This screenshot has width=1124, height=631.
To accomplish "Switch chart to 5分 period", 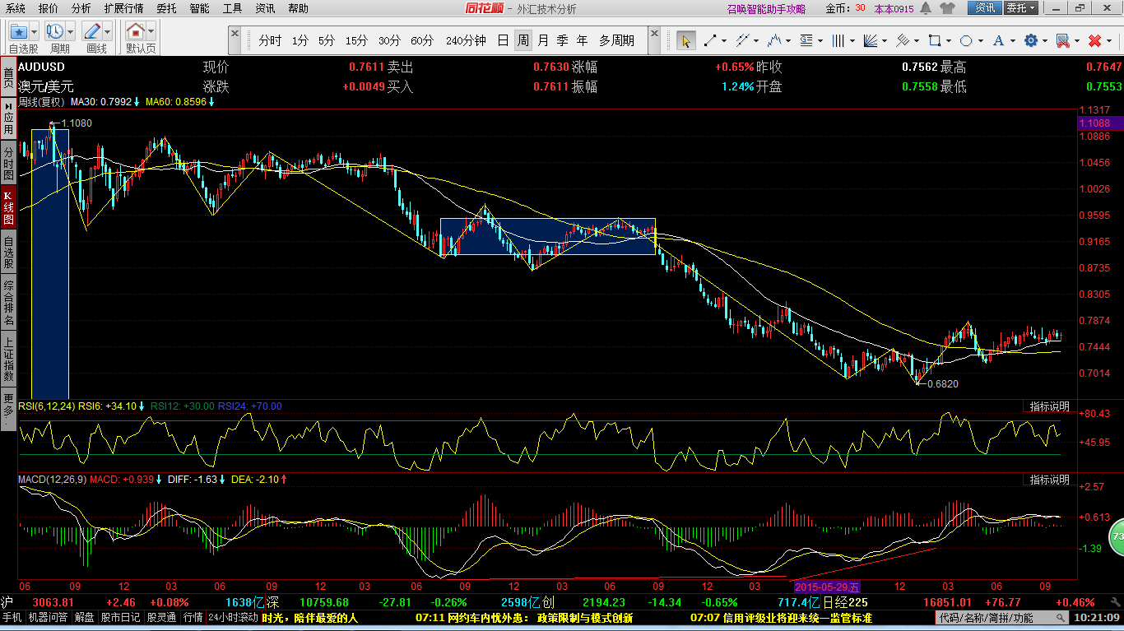I will [327, 40].
